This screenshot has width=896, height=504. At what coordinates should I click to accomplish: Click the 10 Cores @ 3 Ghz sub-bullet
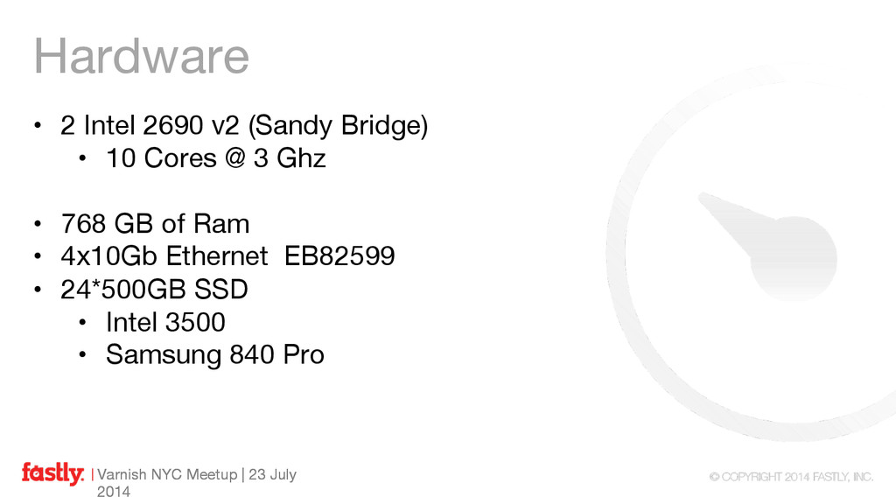pyautogui.click(x=215, y=158)
